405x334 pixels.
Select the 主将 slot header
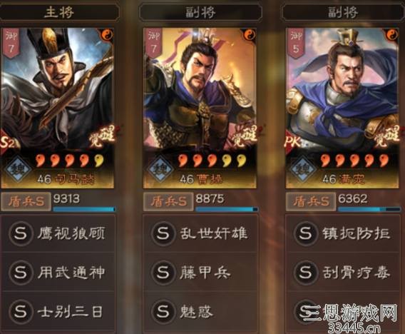click(59, 12)
